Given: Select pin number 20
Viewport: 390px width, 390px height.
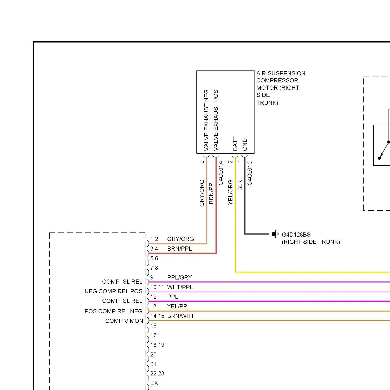Looking at the screenshot, I should [153, 354].
